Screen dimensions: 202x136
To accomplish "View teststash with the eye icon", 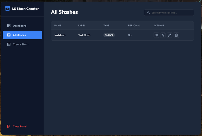I will click(156, 35).
